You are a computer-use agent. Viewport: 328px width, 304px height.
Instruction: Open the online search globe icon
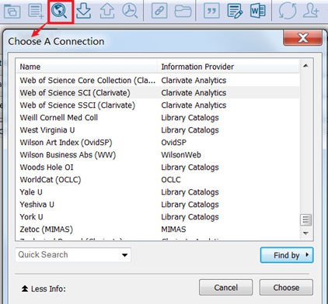(x=59, y=11)
